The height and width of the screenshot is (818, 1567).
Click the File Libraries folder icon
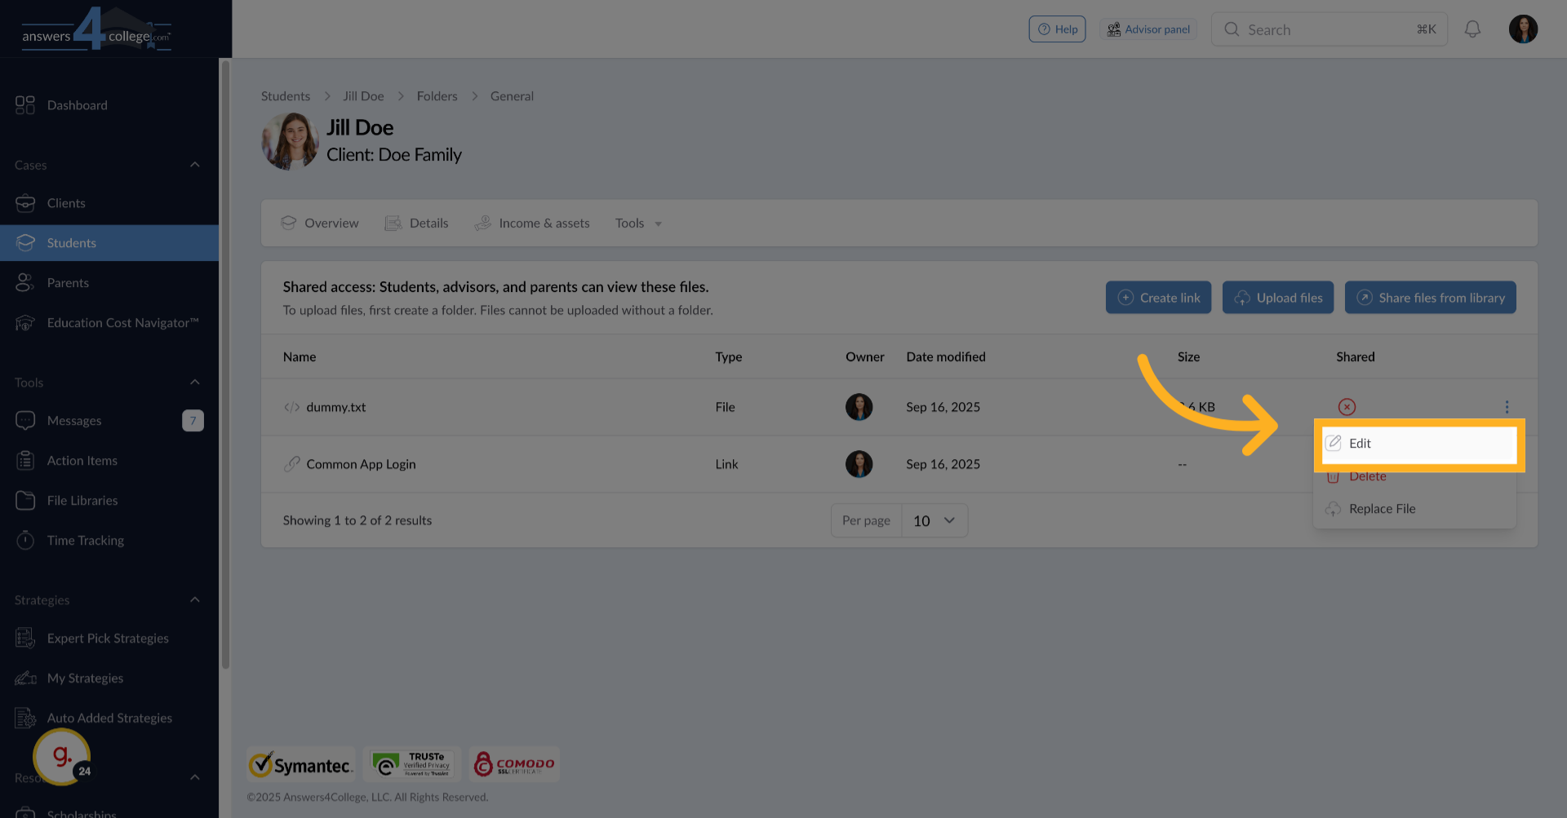25,501
